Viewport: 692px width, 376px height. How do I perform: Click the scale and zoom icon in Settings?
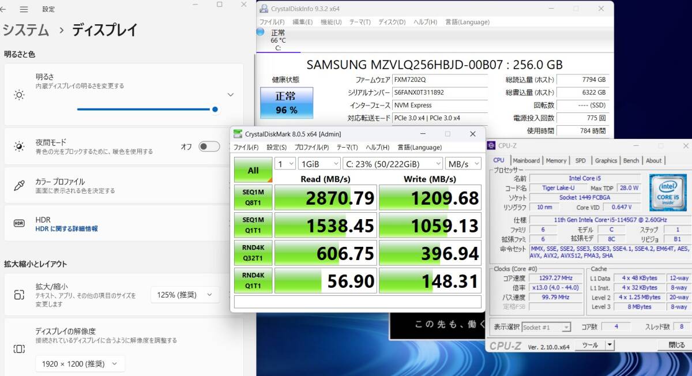[20, 295]
